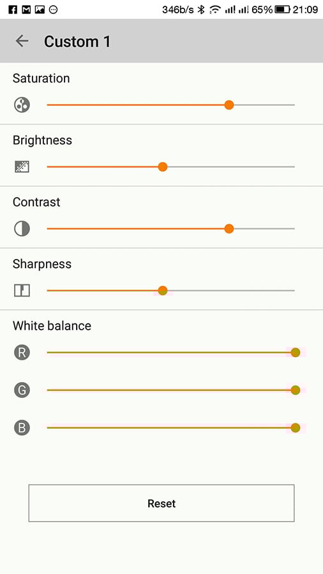The image size is (323, 574).
Task: Tap the Facebook notification icon in status bar
Action: [13, 10]
